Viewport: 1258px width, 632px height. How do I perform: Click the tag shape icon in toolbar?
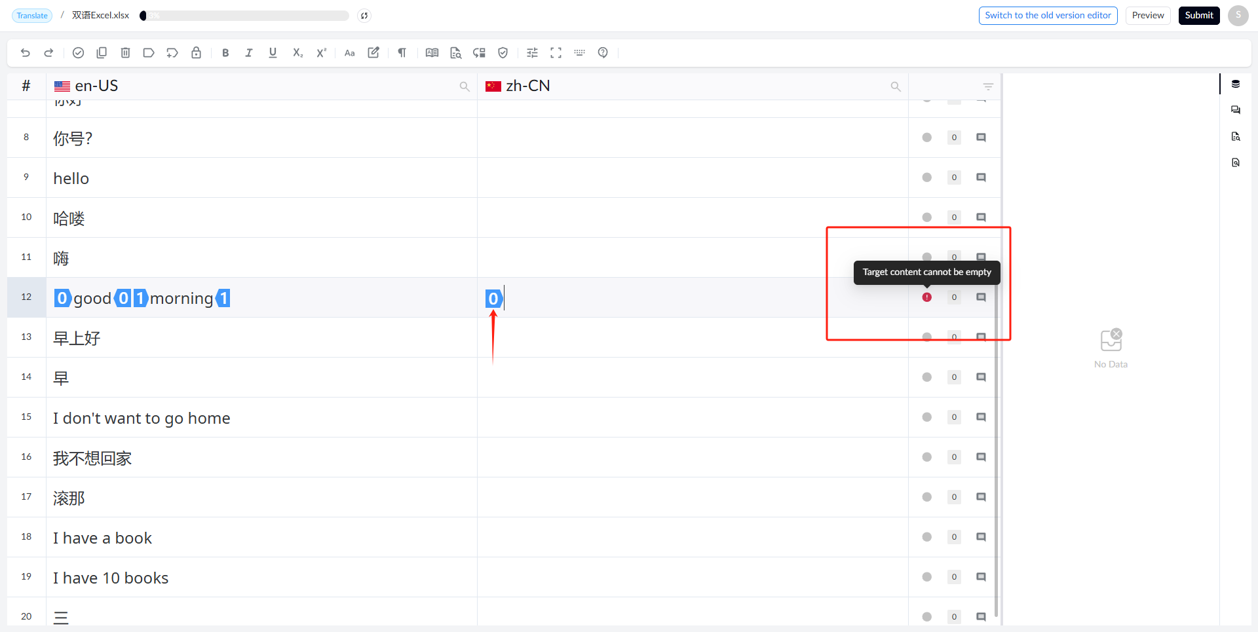coord(149,52)
